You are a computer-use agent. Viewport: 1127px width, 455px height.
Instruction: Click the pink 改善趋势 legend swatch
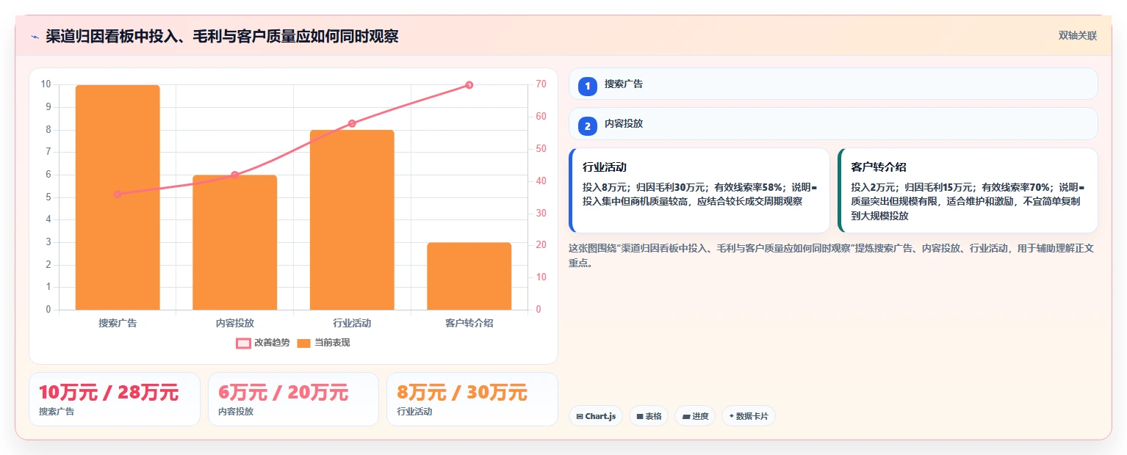[243, 343]
